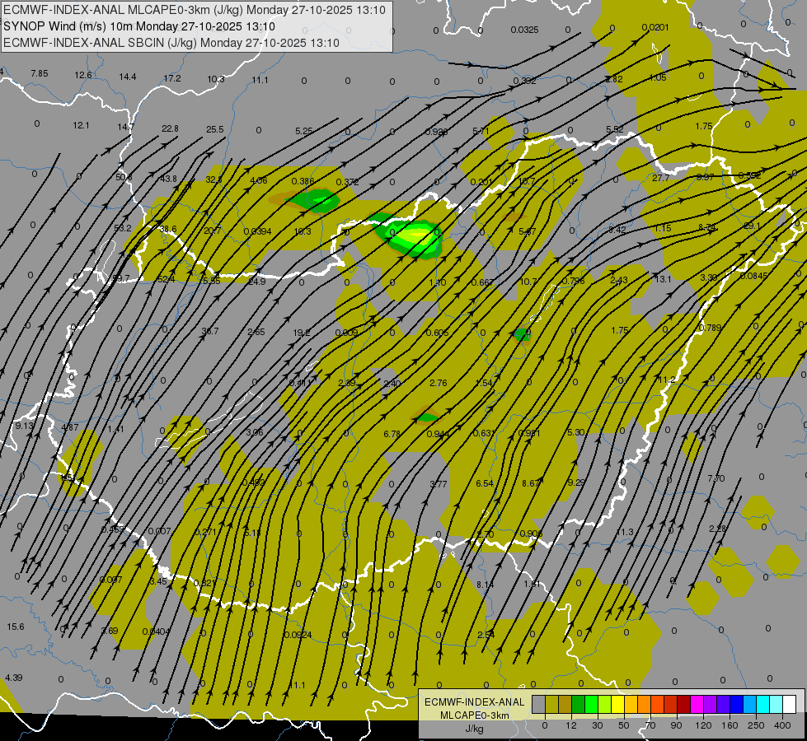Click the map value 53.2
Screen dimensions: 807x741
(x=123, y=228)
